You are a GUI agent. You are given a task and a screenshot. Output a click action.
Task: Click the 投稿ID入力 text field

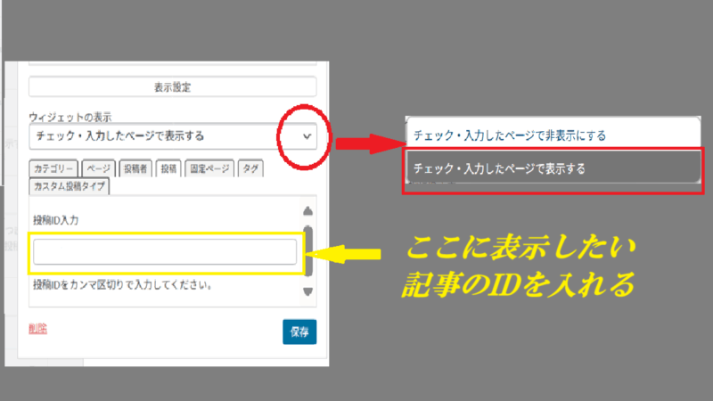pyautogui.click(x=165, y=251)
